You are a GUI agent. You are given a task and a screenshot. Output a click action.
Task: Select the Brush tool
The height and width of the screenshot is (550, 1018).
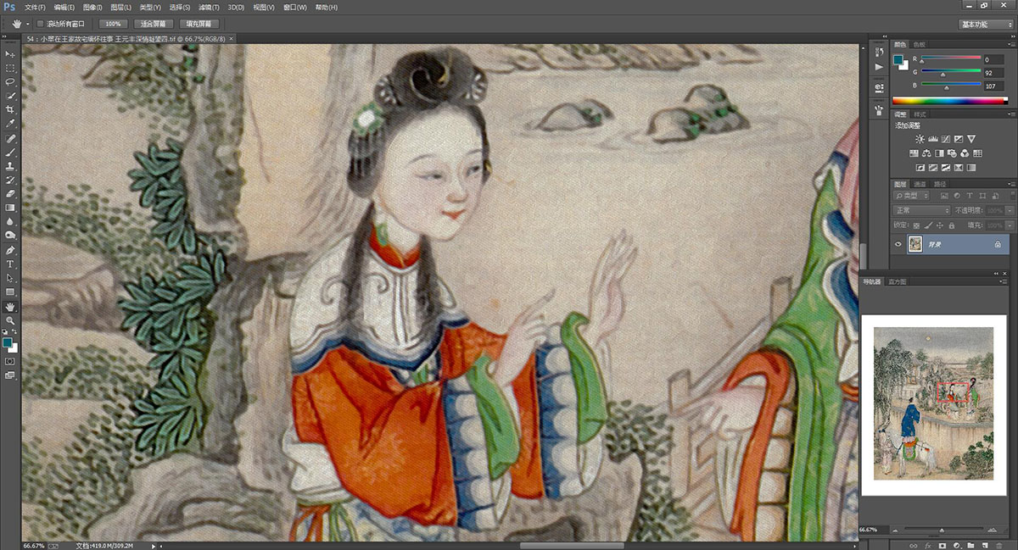pyautogui.click(x=10, y=153)
